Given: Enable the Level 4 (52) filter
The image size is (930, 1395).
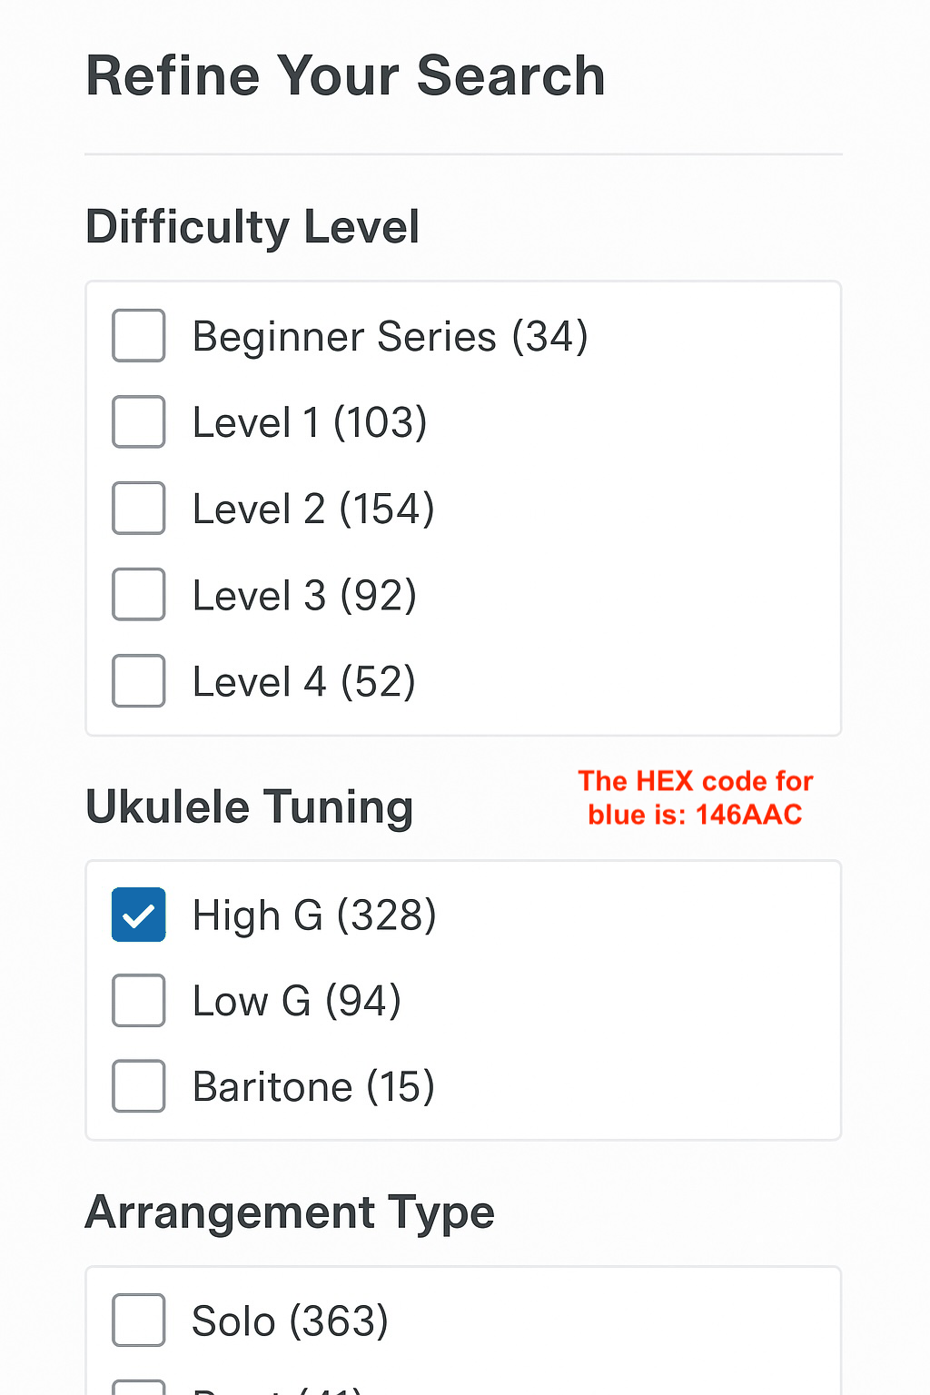Looking at the screenshot, I should (x=138, y=680).
